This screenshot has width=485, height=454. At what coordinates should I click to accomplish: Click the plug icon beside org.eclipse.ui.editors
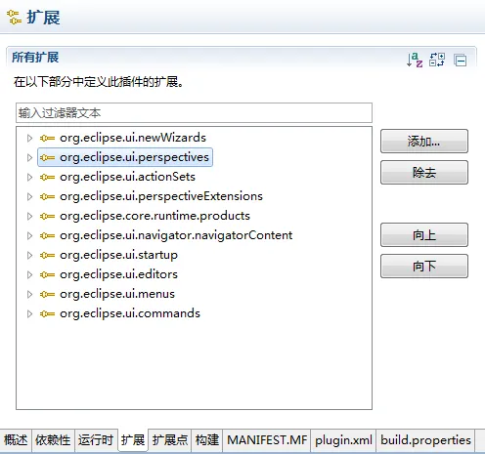point(47,275)
